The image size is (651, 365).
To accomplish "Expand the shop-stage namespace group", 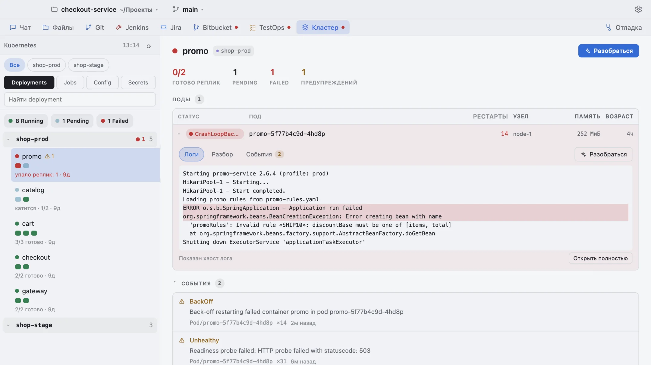I will pos(80,325).
